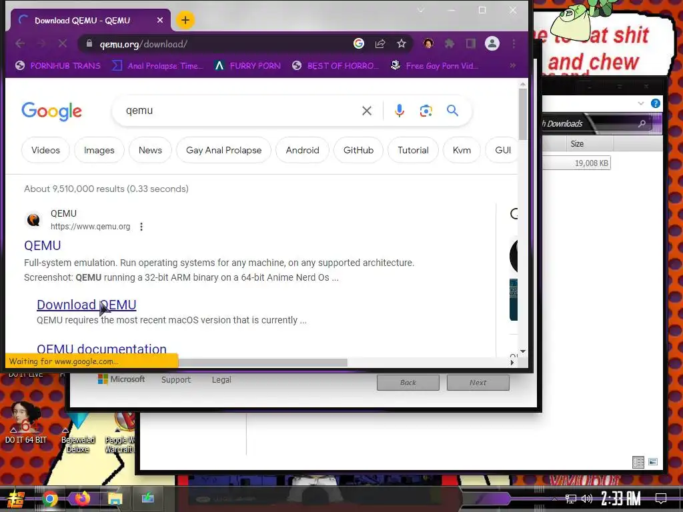Select the GUI filter chip
Image resolution: width=683 pixels, height=512 pixels.
tap(503, 150)
